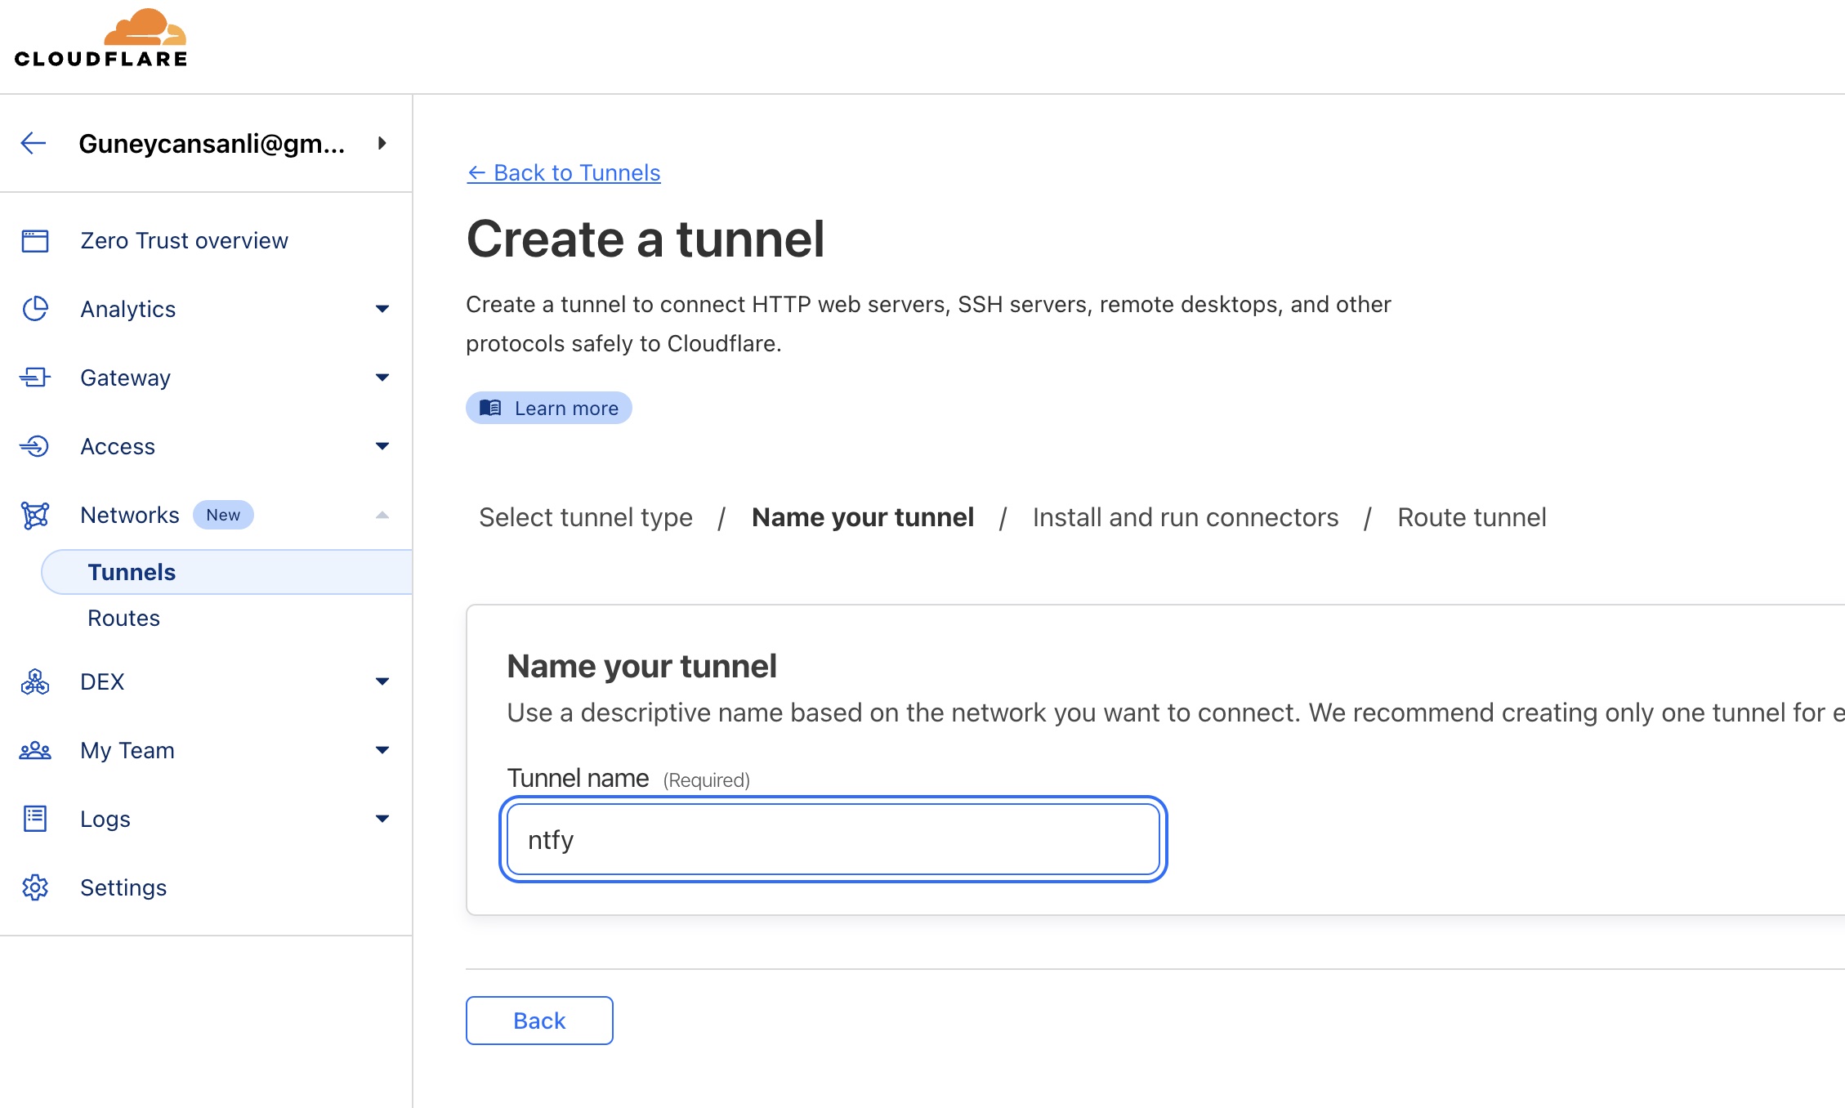Open the account switcher arrow

pyautogui.click(x=382, y=143)
